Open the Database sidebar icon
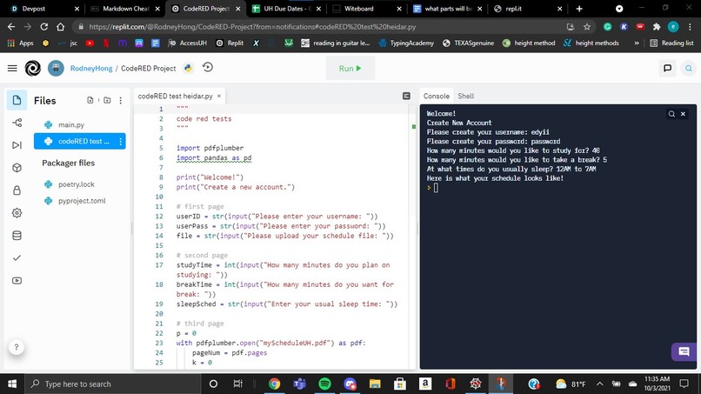 (17, 235)
